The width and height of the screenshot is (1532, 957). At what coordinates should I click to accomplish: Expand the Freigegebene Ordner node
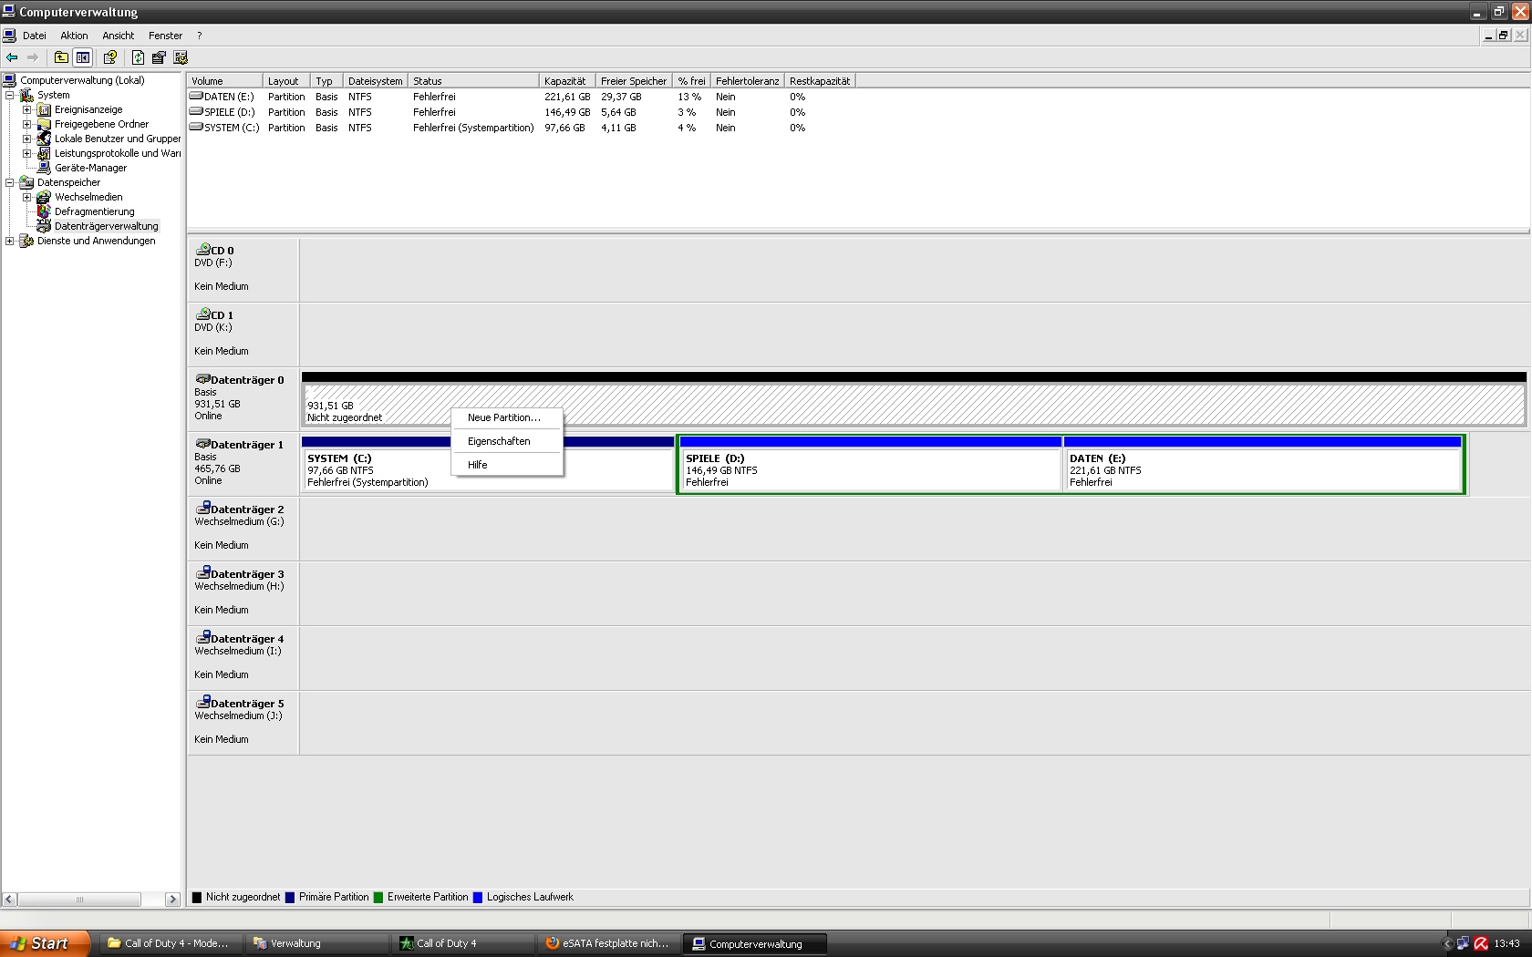point(27,124)
